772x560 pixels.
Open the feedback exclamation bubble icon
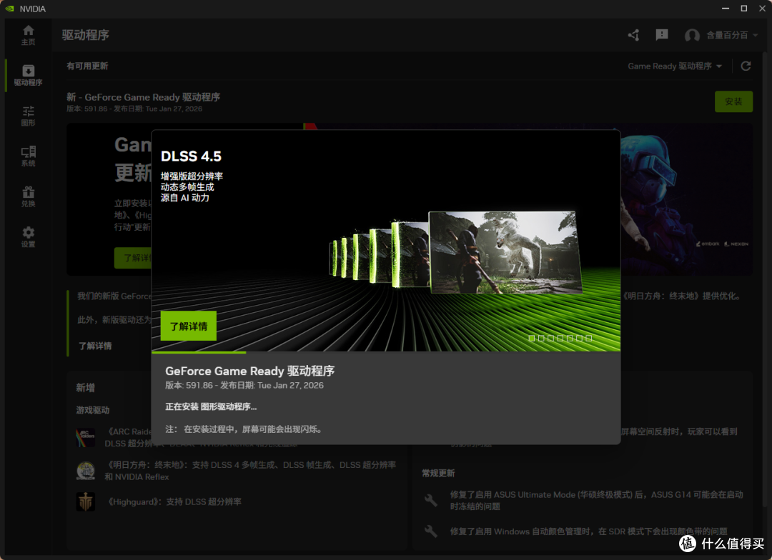(662, 34)
